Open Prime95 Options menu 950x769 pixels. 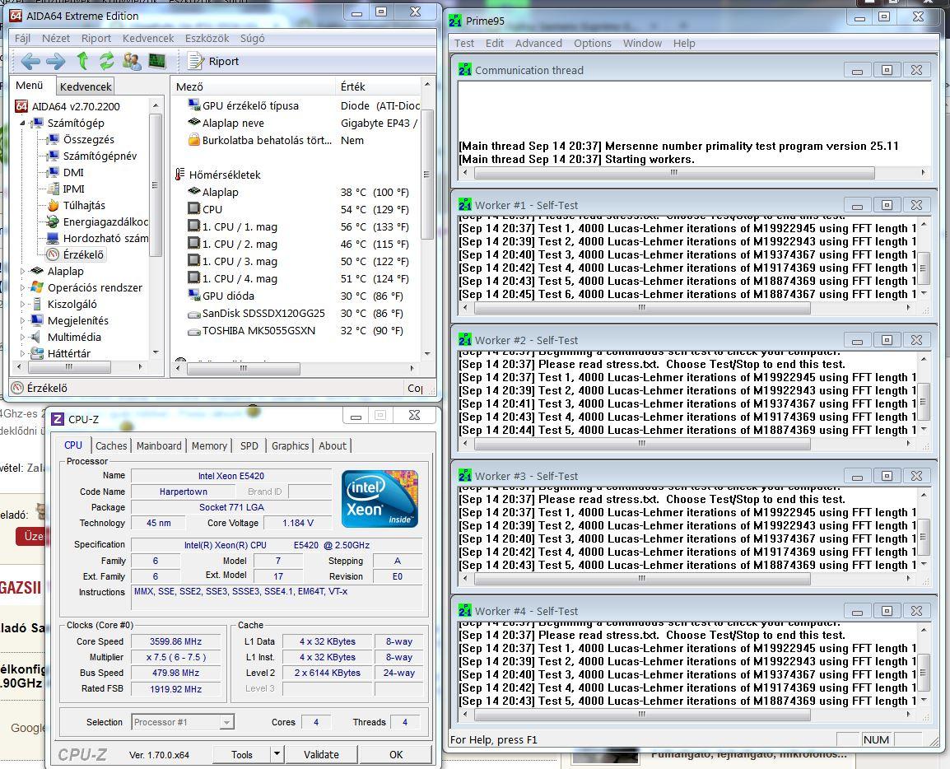(x=593, y=44)
